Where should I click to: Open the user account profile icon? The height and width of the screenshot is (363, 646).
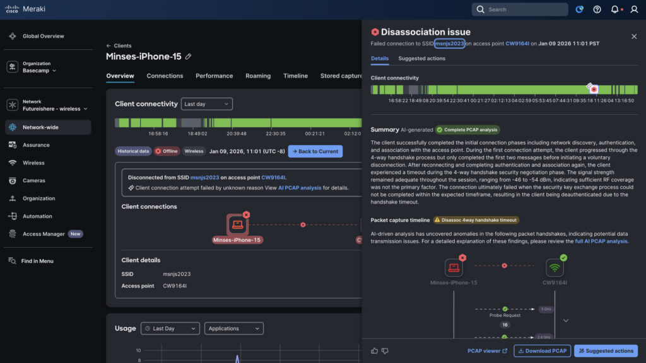pos(633,9)
